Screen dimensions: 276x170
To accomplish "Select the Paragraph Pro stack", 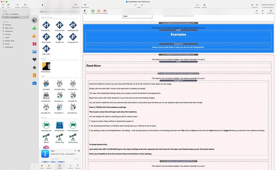I will (73, 38).
